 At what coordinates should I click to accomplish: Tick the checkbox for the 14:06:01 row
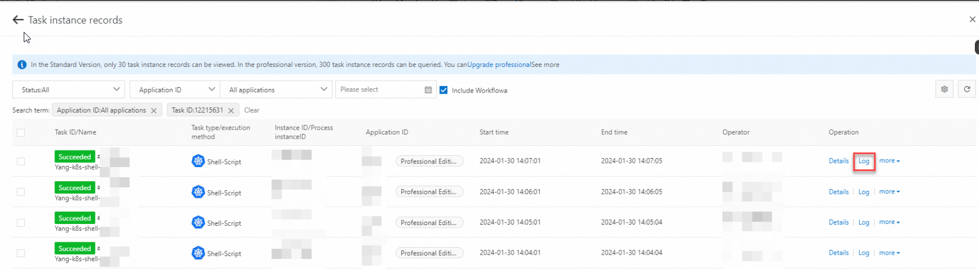[21, 192]
